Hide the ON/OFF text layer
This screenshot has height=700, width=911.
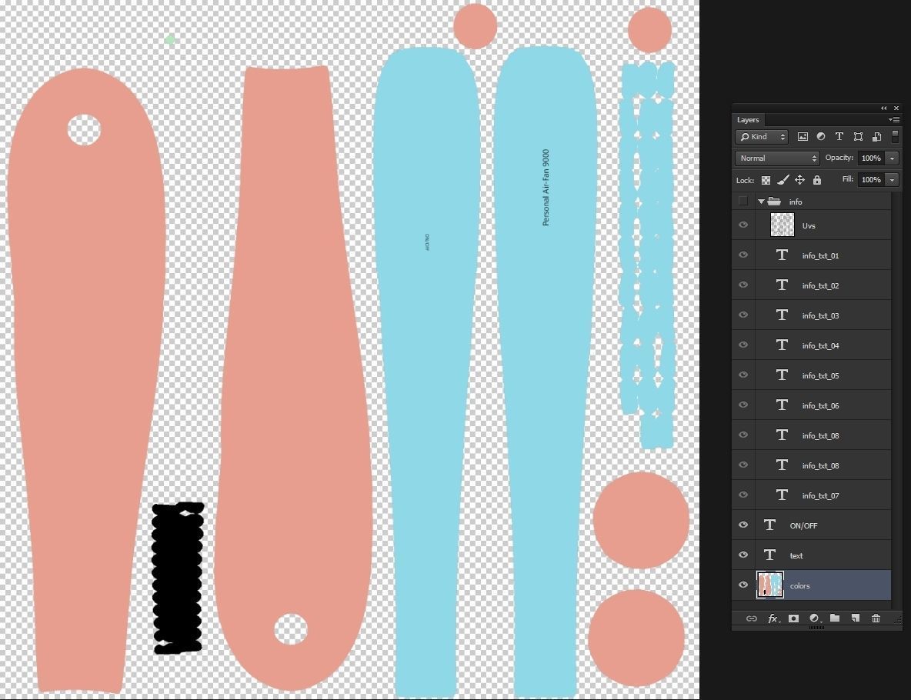point(743,525)
